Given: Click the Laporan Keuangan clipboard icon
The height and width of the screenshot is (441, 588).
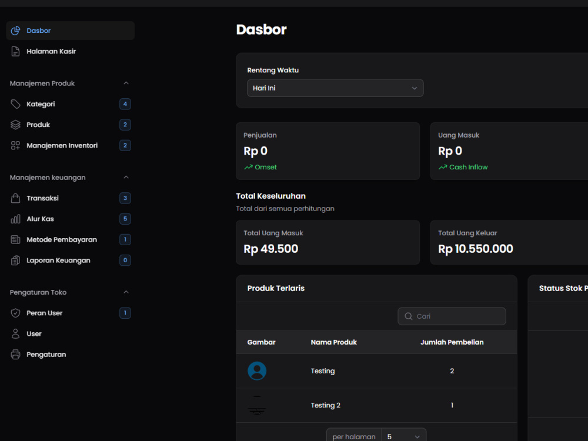Looking at the screenshot, I should click(15, 260).
